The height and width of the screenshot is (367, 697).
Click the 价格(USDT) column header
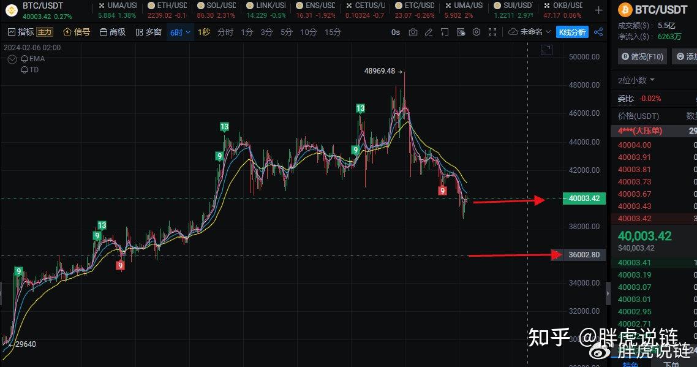coord(638,116)
